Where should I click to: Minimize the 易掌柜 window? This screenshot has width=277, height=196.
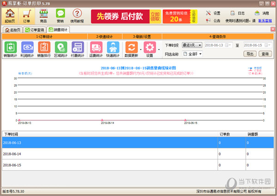pos(262,4)
